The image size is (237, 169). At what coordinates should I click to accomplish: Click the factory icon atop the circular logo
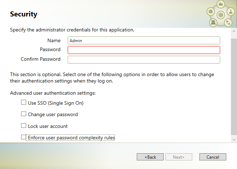point(221,4)
